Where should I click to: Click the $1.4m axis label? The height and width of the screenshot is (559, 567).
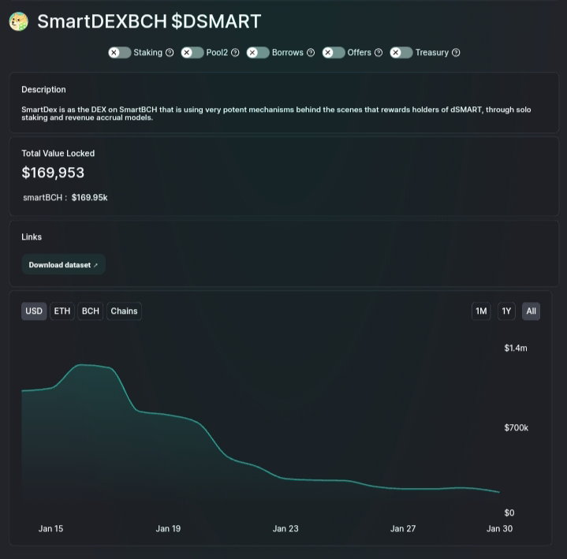click(x=516, y=348)
